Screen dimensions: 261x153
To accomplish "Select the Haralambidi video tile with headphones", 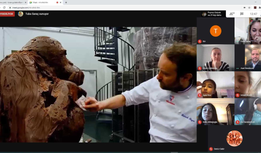I will tap(248, 112).
